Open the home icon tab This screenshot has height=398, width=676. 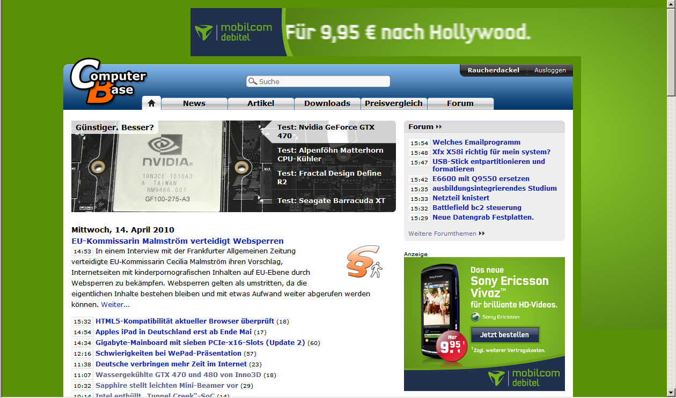click(x=151, y=103)
